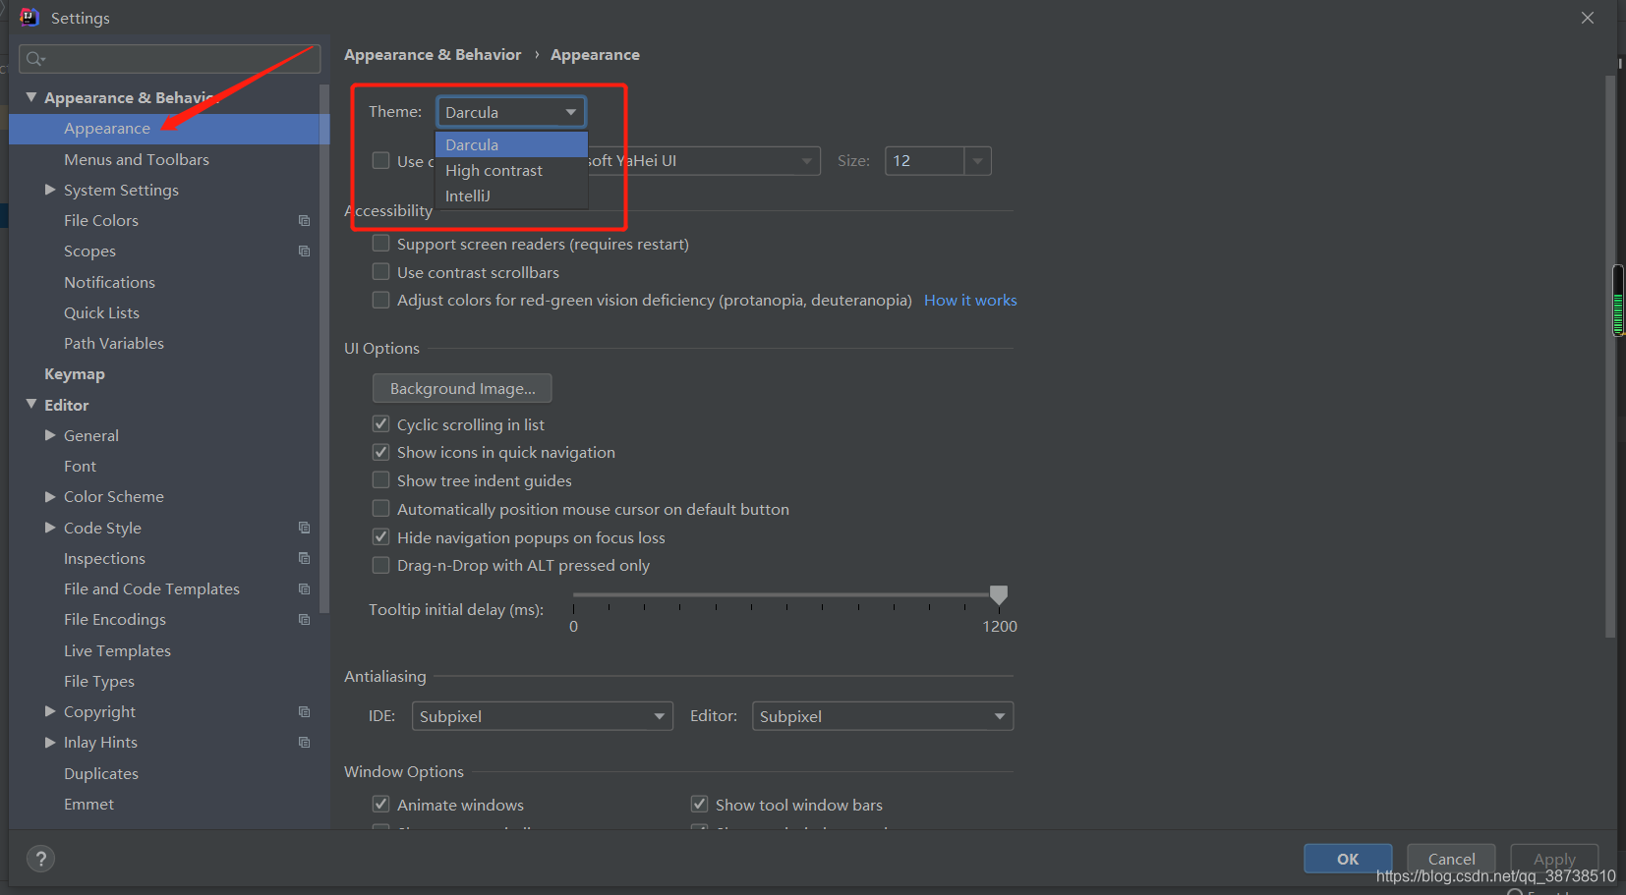This screenshot has width=1626, height=895.
Task: Expand the Code Style node
Action: click(50, 528)
